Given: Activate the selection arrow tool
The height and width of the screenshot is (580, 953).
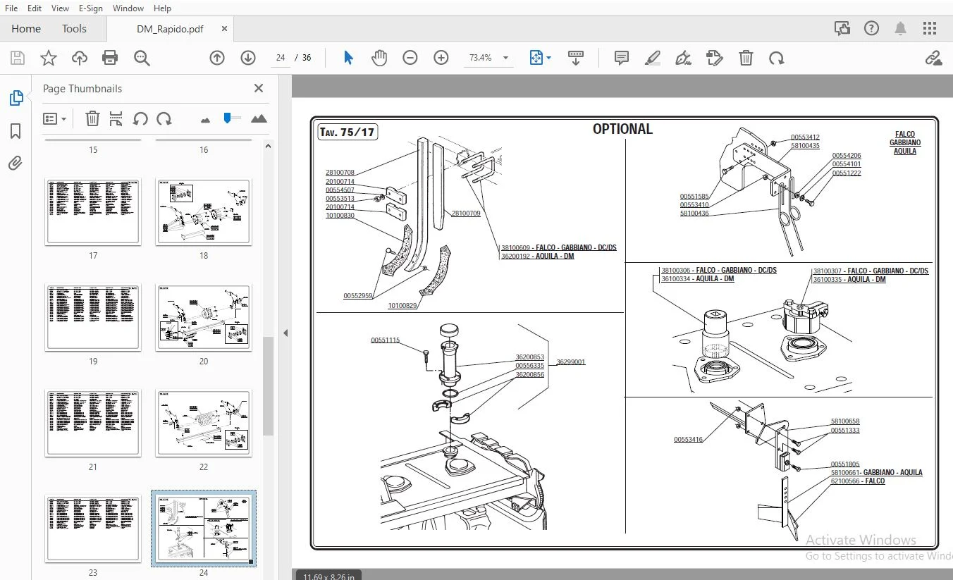Looking at the screenshot, I should tap(348, 58).
